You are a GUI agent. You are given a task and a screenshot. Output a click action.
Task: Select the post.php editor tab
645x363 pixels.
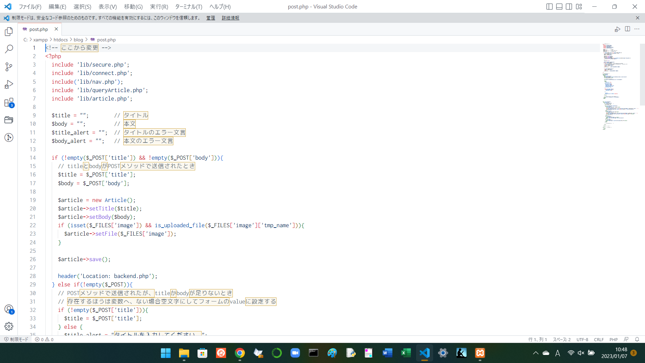coord(39,29)
